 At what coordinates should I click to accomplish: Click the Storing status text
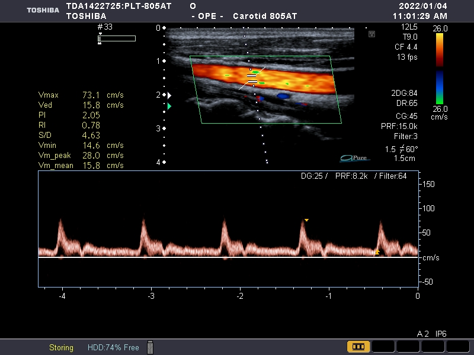61,347
